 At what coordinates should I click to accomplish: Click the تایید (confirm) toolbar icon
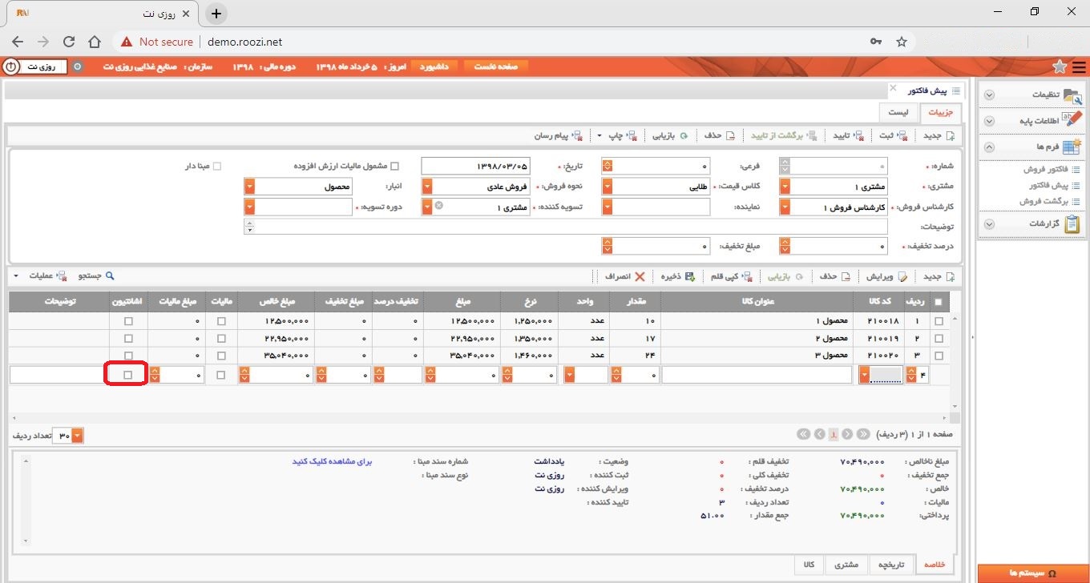pyautogui.click(x=858, y=135)
